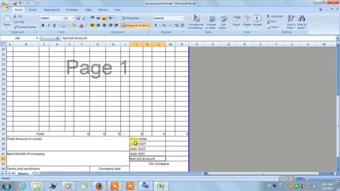Toggle Merge & Center
The image size is (340, 191).
(134, 25)
